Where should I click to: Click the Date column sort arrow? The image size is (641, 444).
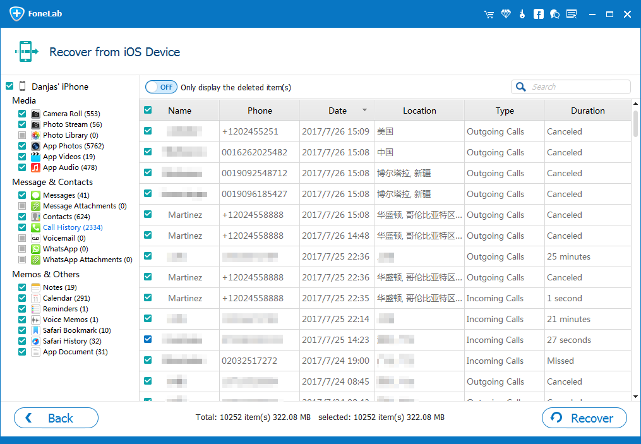point(364,111)
